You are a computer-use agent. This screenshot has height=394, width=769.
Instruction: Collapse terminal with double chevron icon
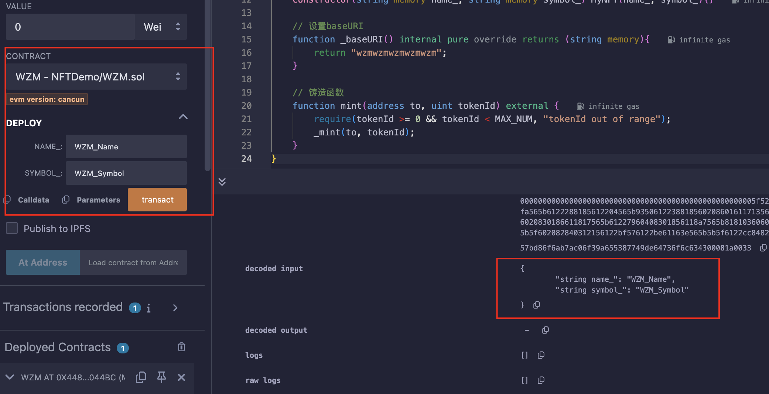click(x=222, y=182)
